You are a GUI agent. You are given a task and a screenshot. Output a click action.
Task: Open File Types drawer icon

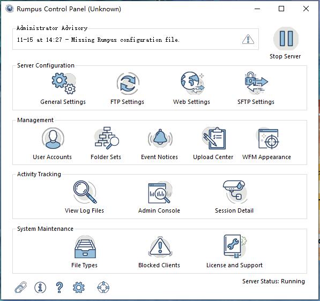click(x=85, y=247)
